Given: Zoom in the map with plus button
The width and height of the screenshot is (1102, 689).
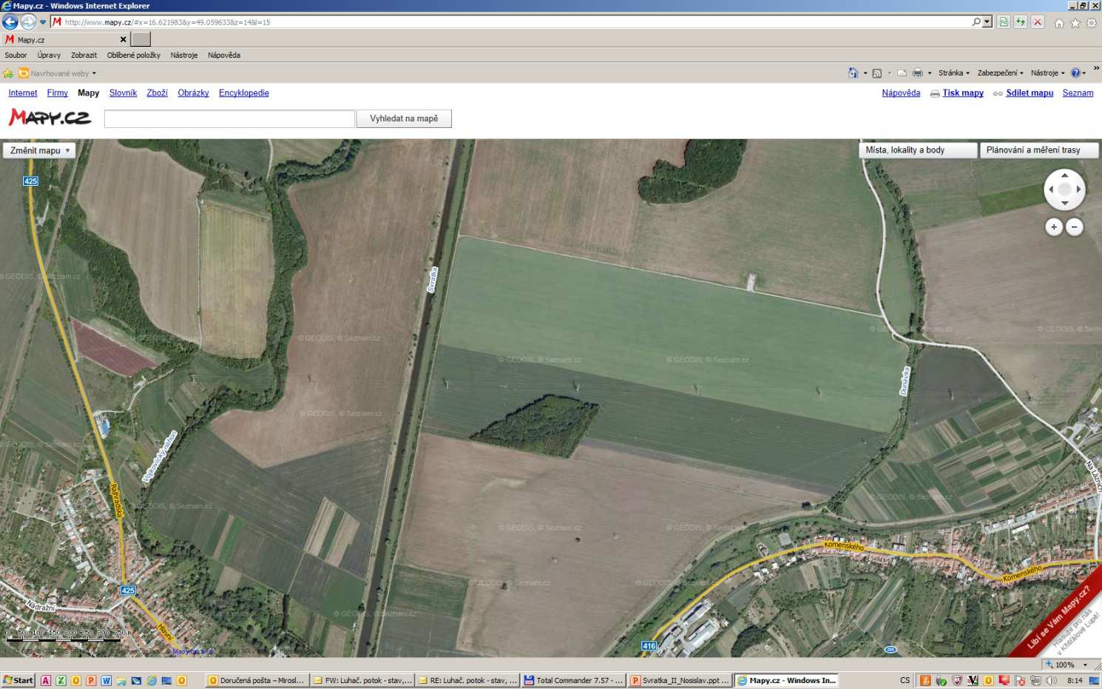Looking at the screenshot, I should click(1054, 227).
